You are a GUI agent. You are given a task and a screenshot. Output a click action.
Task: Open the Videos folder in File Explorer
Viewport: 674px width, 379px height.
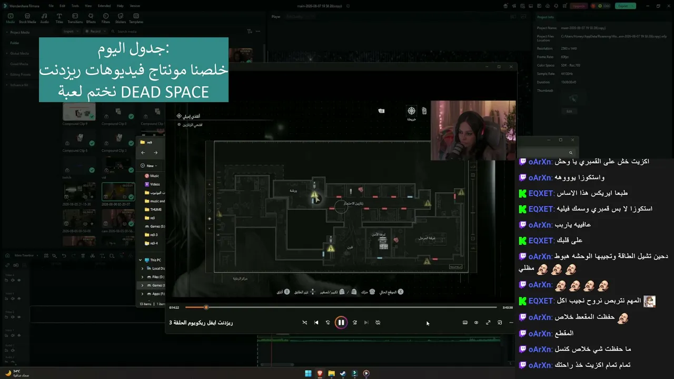152,184
